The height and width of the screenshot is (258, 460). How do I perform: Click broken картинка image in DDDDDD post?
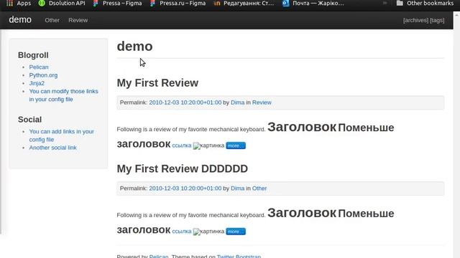208,231
